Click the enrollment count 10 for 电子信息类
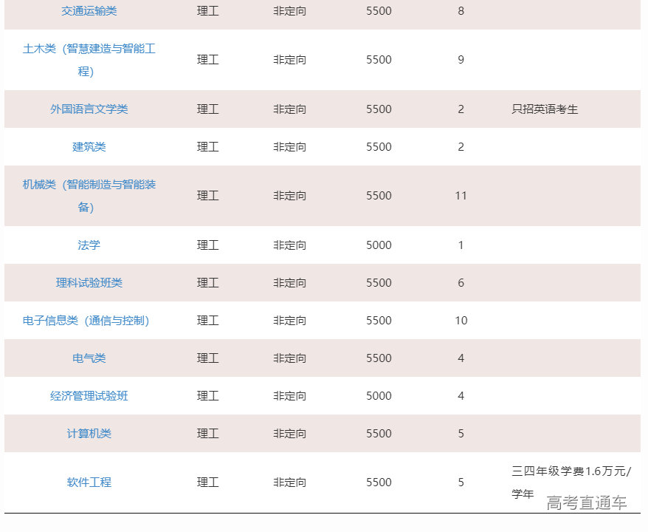 pos(461,321)
